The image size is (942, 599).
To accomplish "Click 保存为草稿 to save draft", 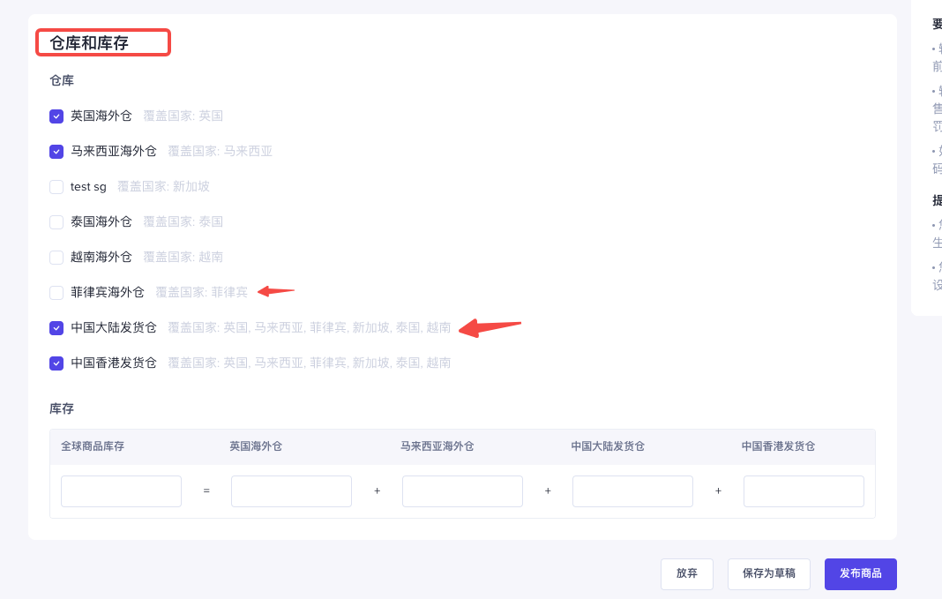I will pos(769,573).
